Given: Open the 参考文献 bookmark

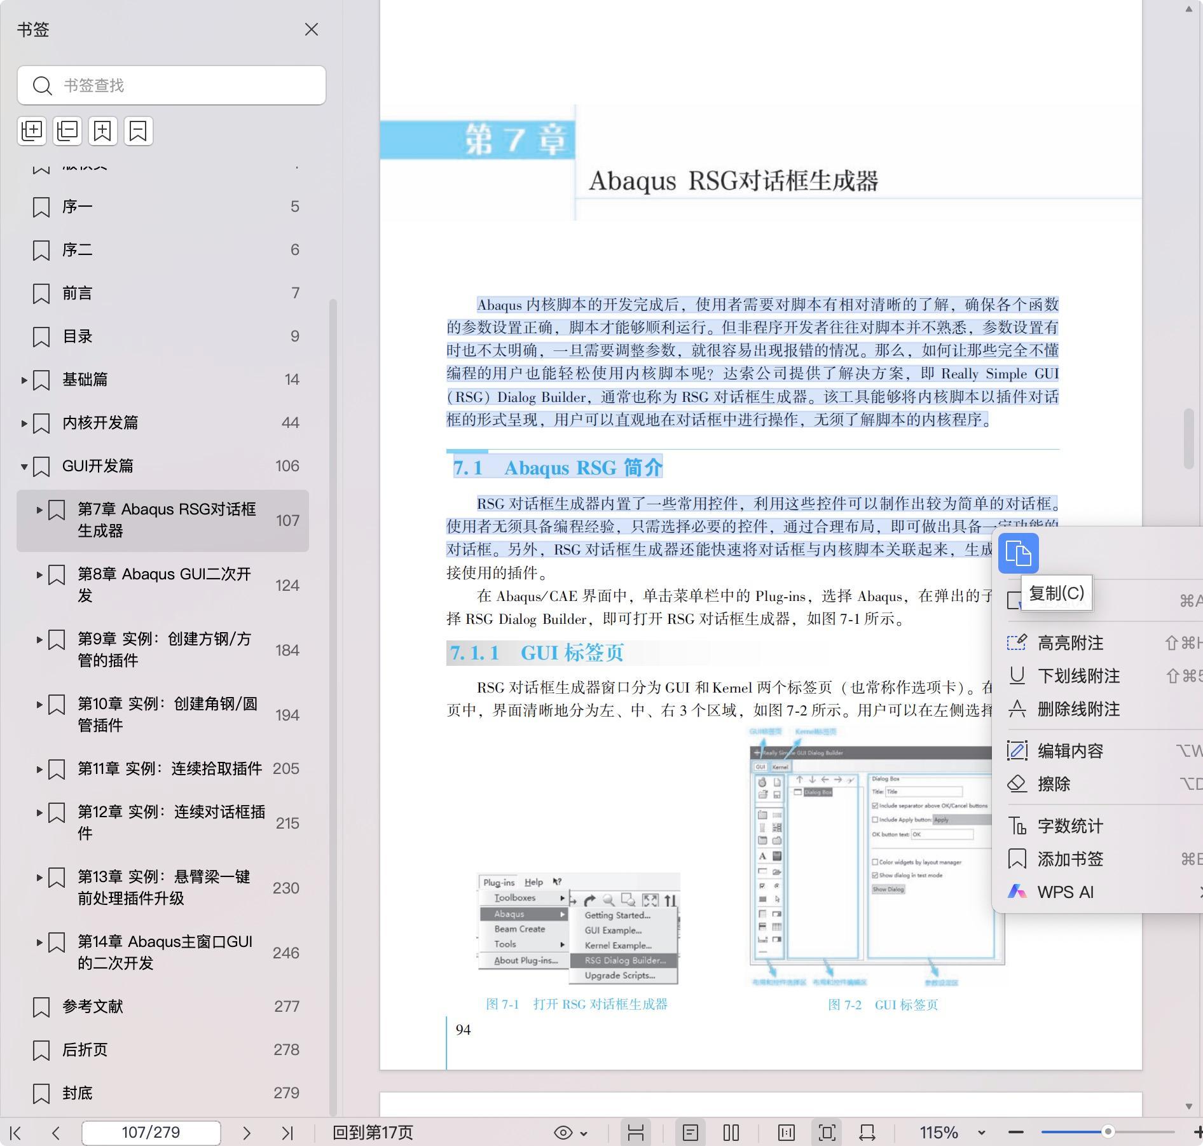Looking at the screenshot, I should (93, 1007).
